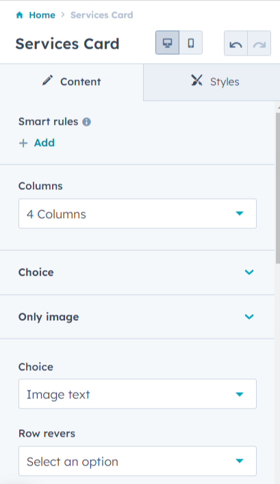Open the Row revers select dropdown

tap(138, 461)
